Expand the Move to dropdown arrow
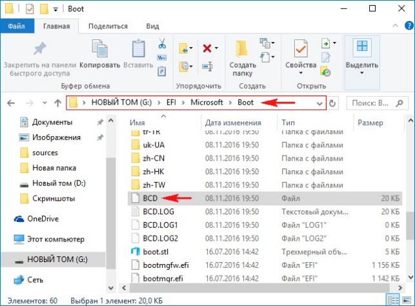 191,48
